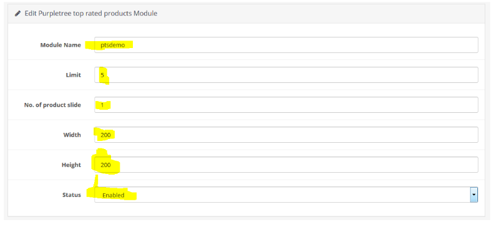Screen dimensions: 504x227
Task: Select the No. of product slide field
Action: (x=286, y=105)
